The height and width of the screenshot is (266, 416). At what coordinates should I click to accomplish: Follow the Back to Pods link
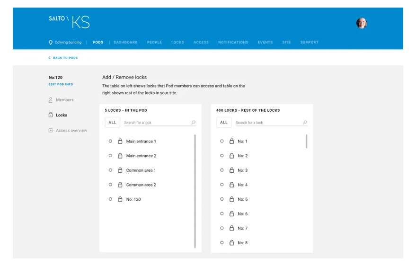tap(63, 58)
